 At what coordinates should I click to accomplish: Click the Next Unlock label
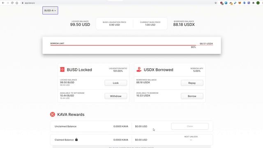[x=191, y=136]
